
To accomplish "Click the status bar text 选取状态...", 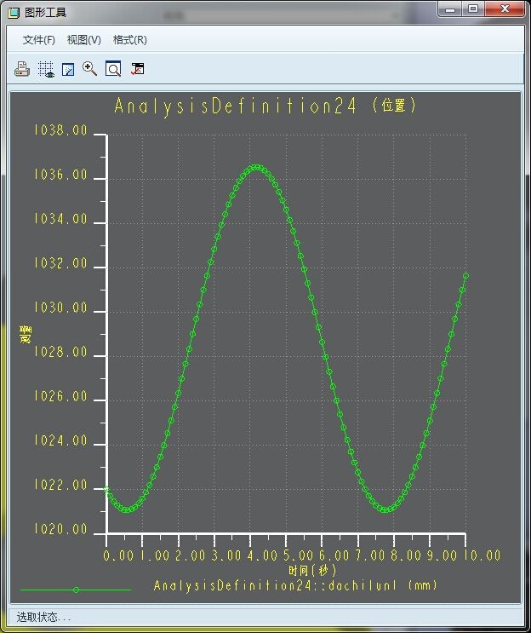I will pyautogui.click(x=43, y=618).
